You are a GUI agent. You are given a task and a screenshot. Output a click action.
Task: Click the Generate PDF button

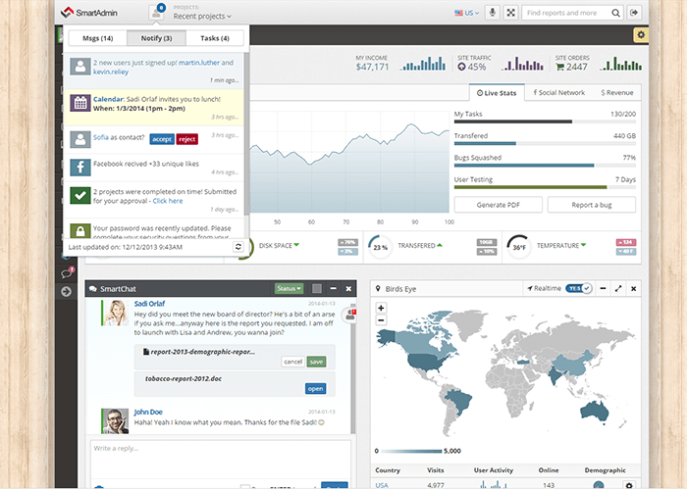point(497,204)
